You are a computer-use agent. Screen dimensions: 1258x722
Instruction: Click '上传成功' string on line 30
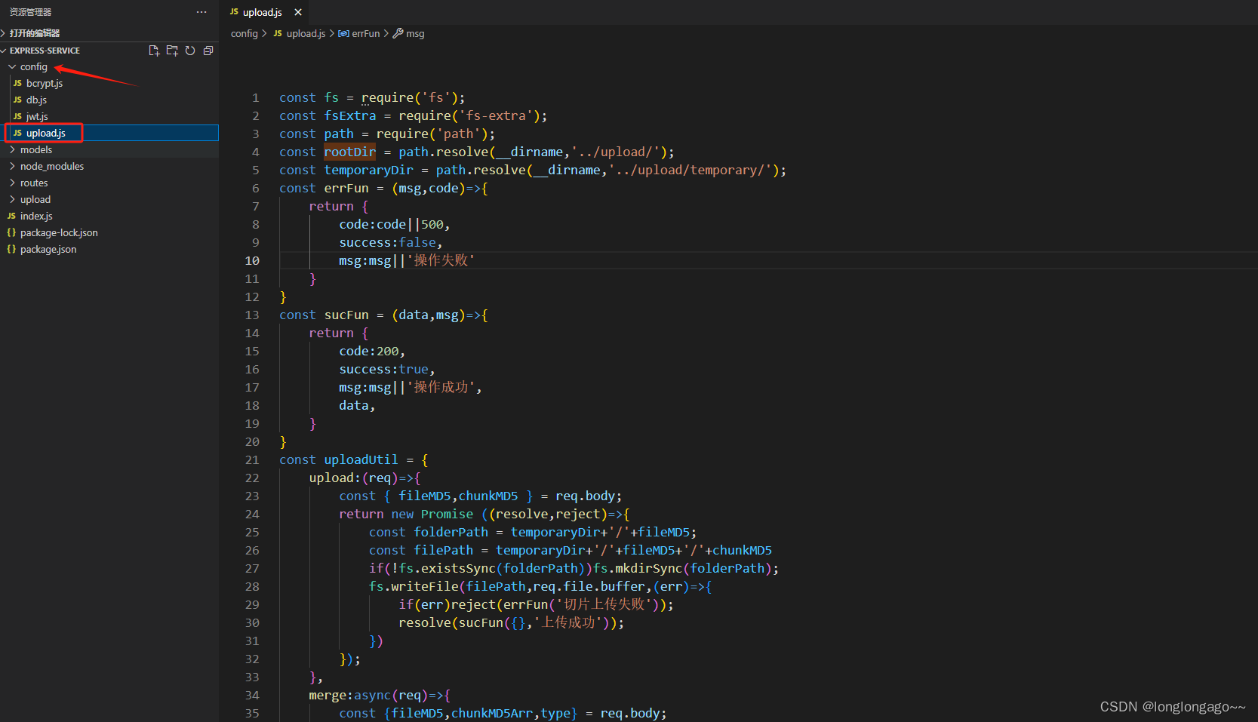[x=567, y=622]
